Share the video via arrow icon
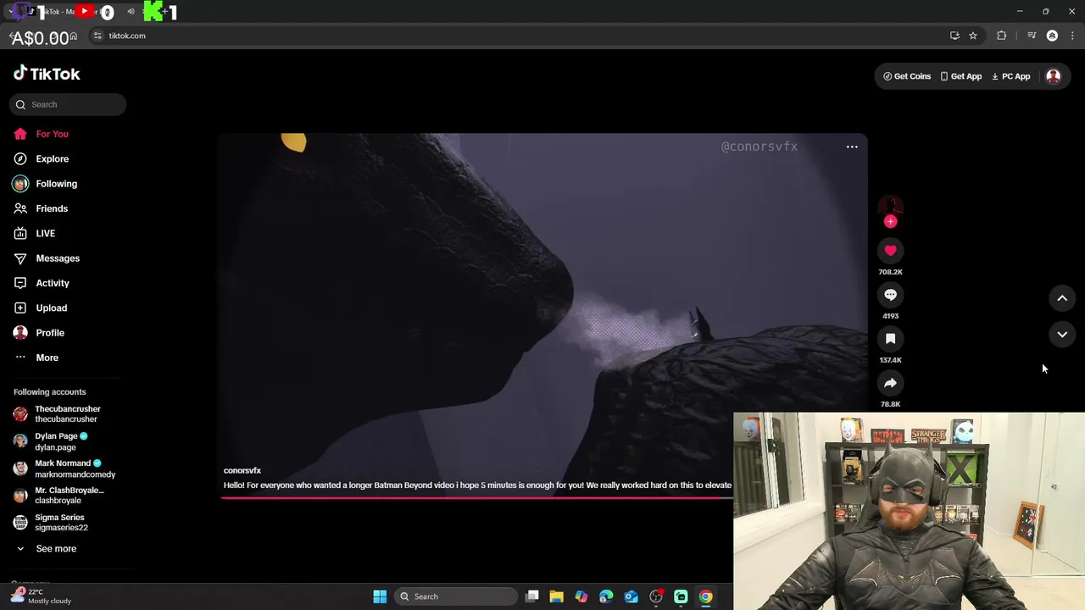The height and width of the screenshot is (610, 1085). pyautogui.click(x=890, y=383)
